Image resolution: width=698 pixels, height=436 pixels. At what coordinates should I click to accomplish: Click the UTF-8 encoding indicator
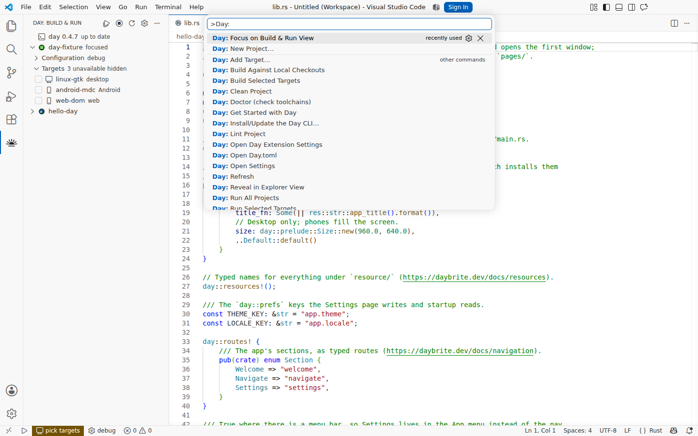pos(608,430)
